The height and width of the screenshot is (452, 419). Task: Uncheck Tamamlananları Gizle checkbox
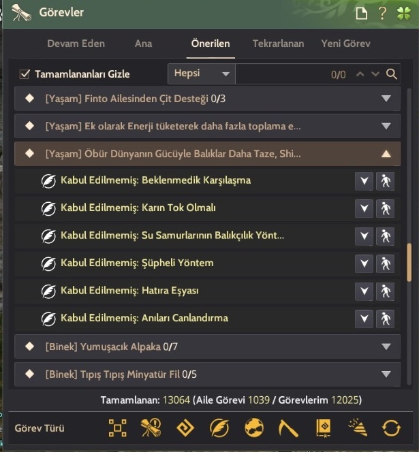point(25,74)
